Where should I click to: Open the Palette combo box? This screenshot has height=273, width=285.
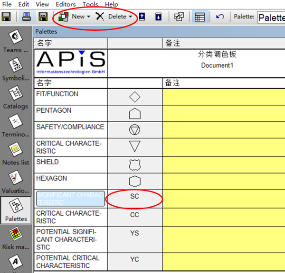click(271, 18)
